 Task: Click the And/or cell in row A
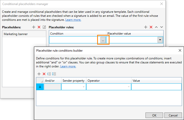coord(52,87)
